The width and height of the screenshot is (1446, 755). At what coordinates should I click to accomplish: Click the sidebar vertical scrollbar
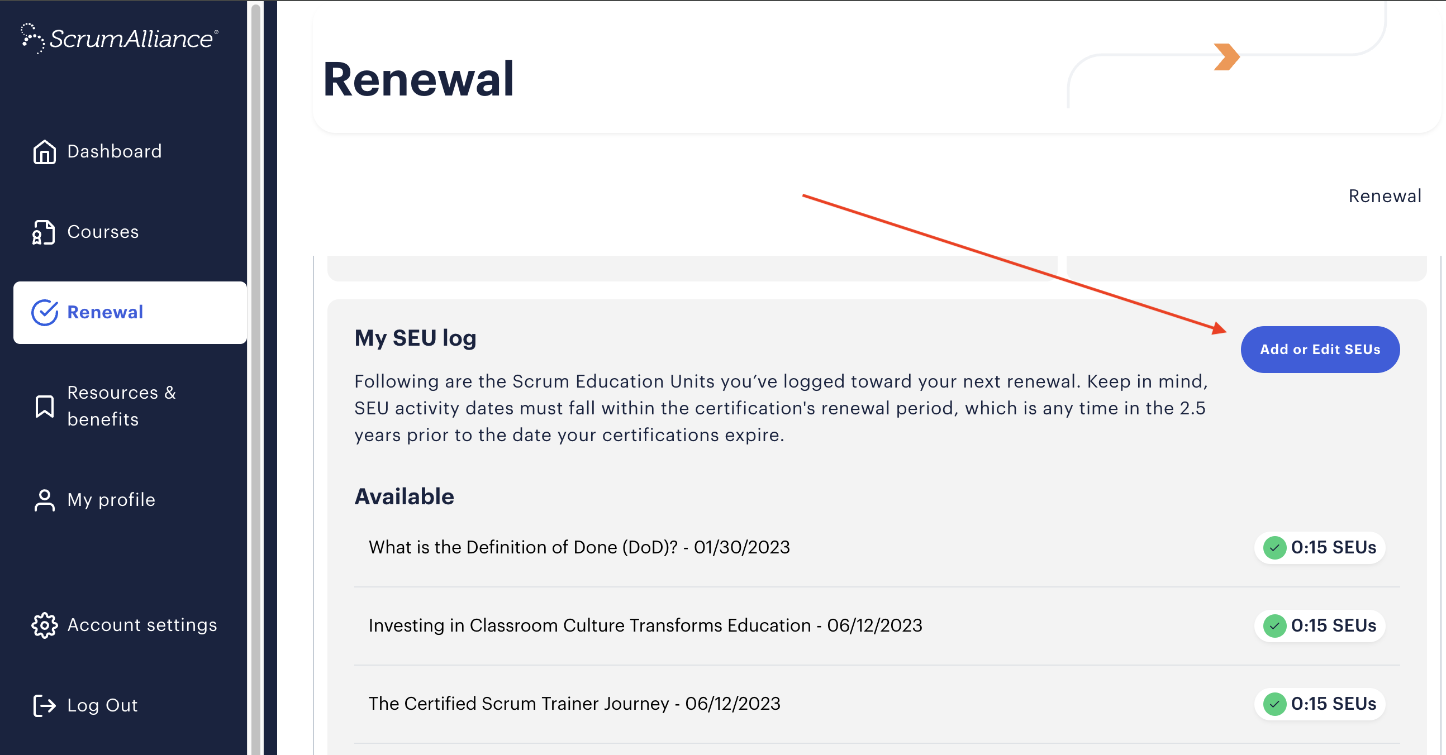click(x=256, y=378)
